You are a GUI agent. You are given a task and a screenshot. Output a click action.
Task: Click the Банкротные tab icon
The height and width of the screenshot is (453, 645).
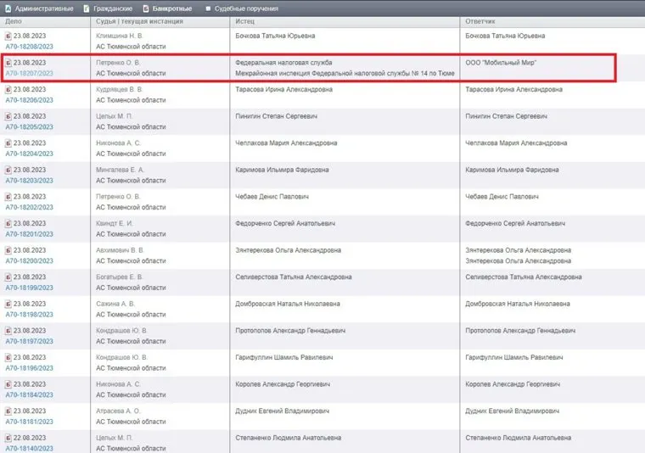[x=146, y=8]
